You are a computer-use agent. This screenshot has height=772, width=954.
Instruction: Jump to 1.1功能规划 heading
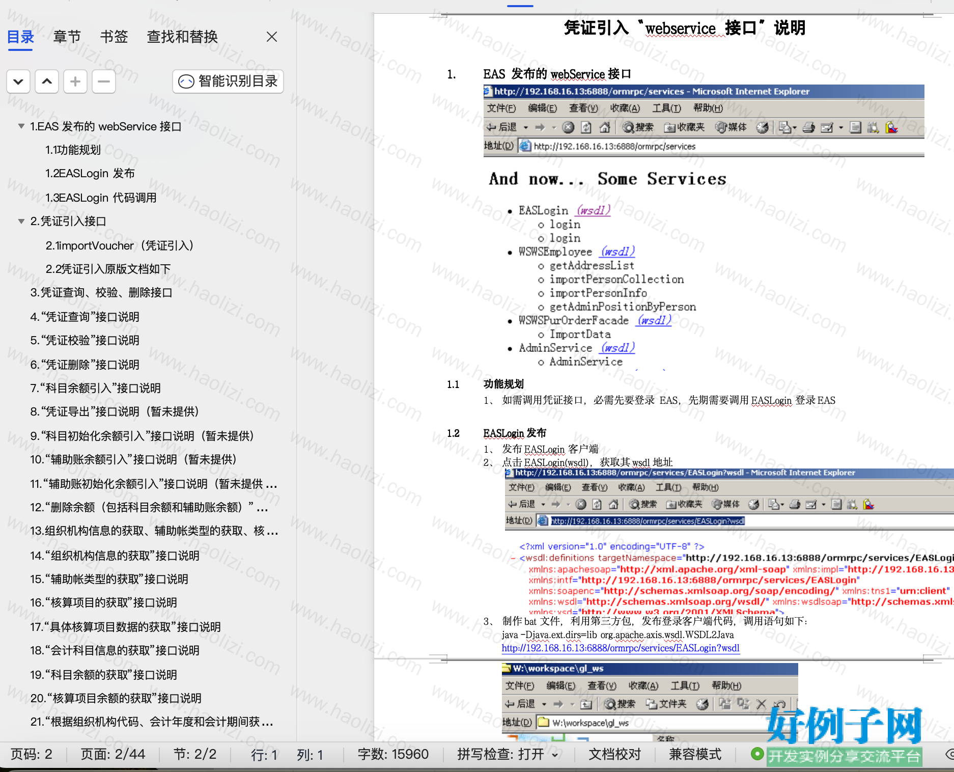tap(73, 150)
